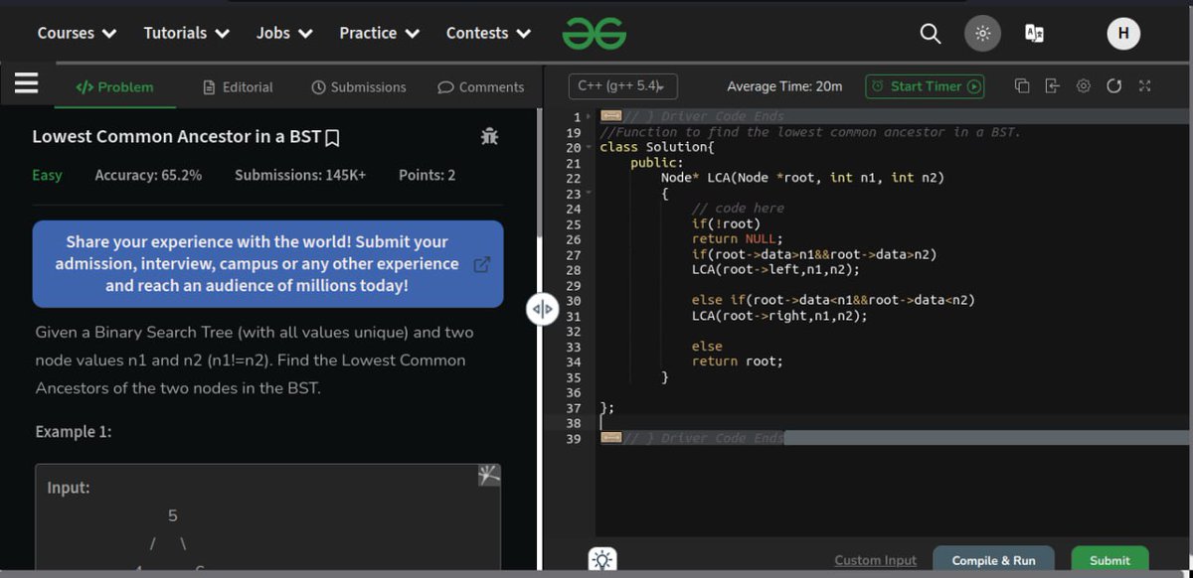Image resolution: width=1193 pixels, height=578 pixels.
Task: Switch to the Submissions tab
Action: point(359,87)
